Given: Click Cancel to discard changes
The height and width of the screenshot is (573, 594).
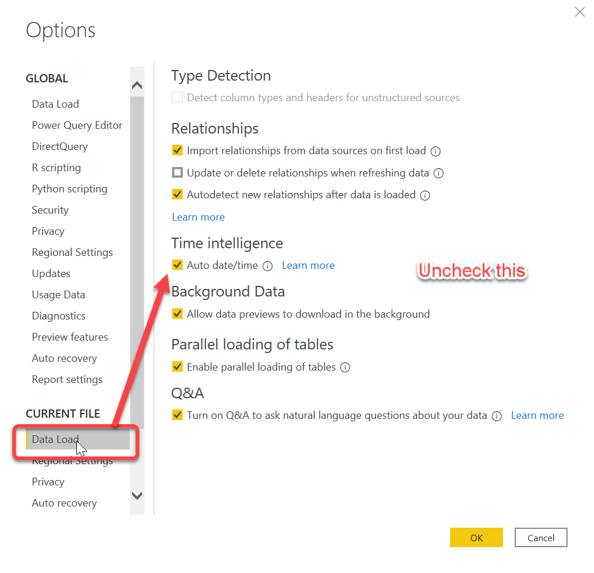Looking at the screenshot, I should click(541, 537).
